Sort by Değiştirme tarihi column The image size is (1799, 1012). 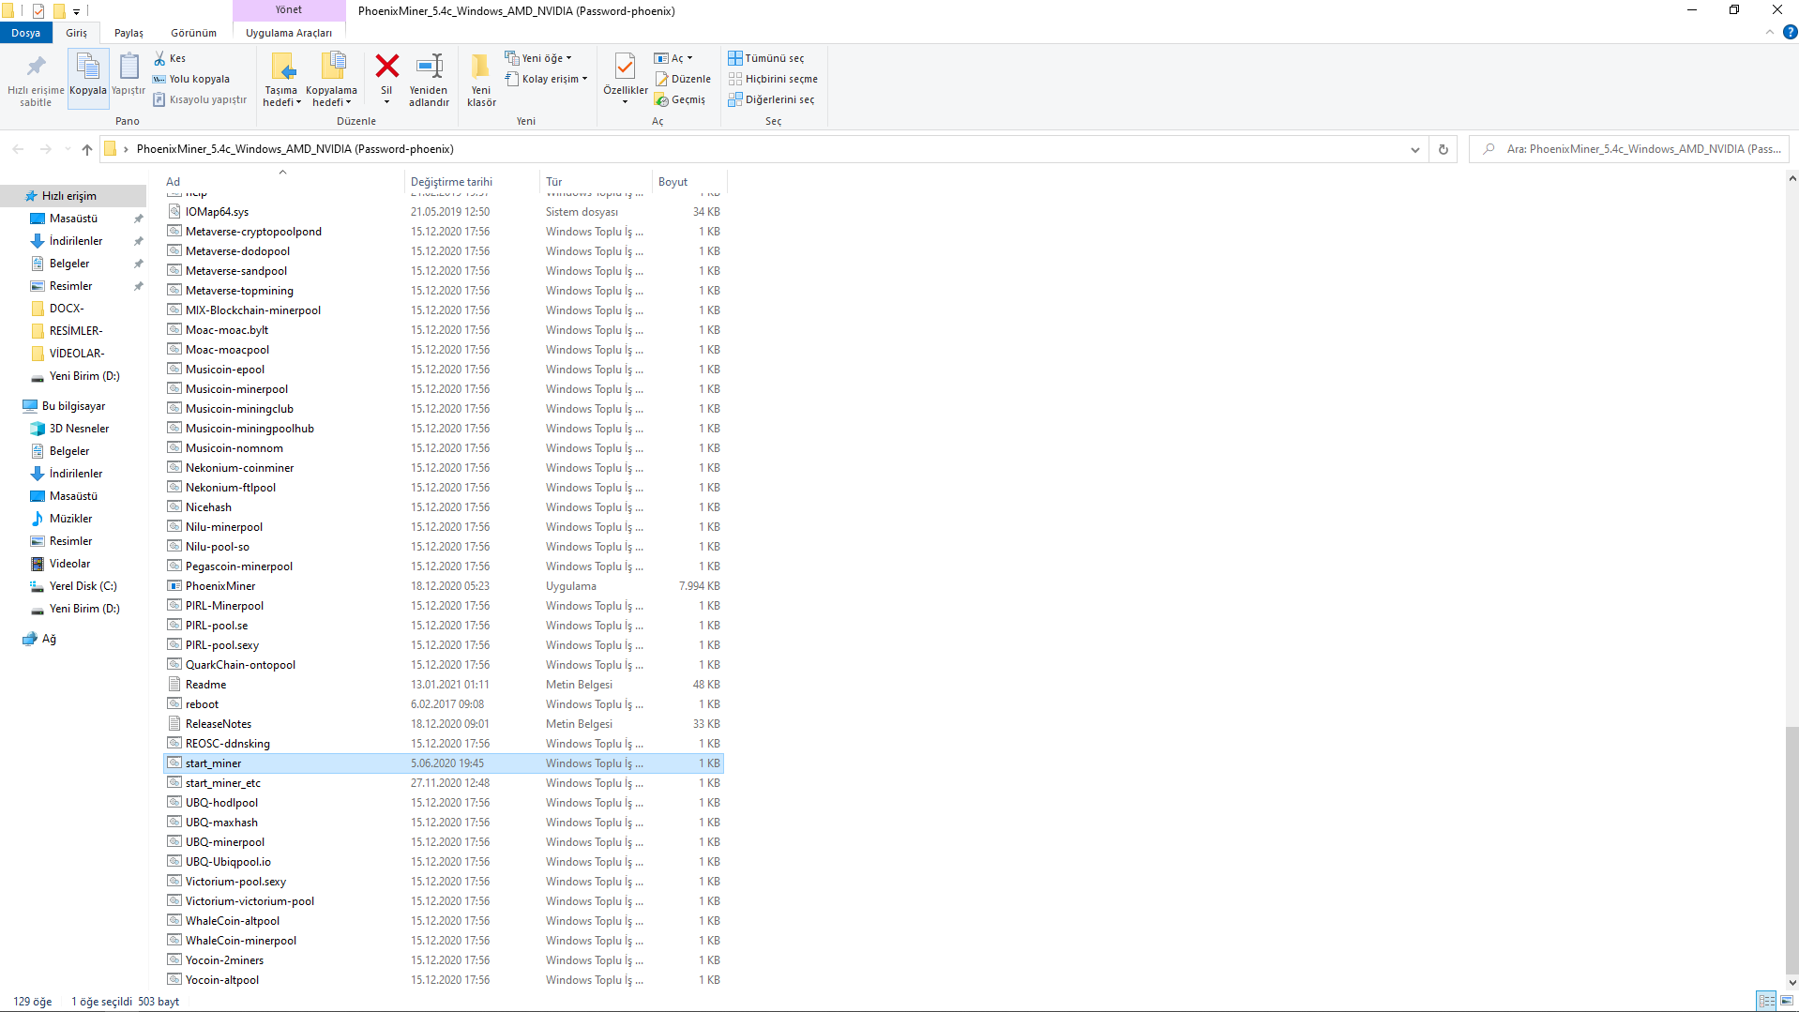(x=472, y=182)
